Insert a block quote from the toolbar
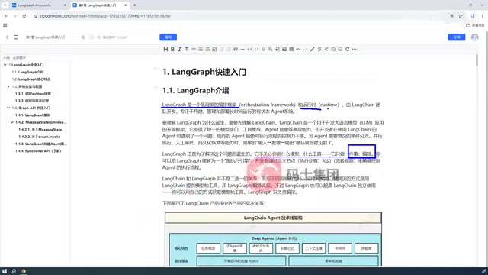Screen dimensions: 488x275 click(x=236, y=49)
